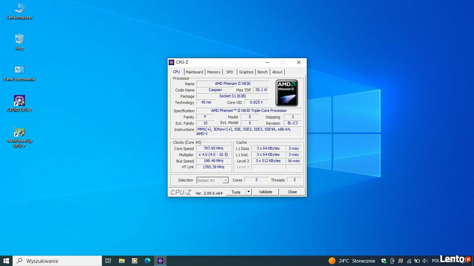The width and height of the screenshot is (474, 266).
Task: Click the x 4.0 (4.0 - 10.5) multiplier value
Action: tap(213, 154)
